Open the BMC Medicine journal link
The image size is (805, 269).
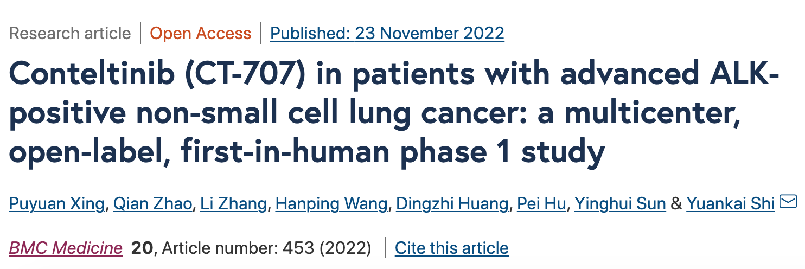(x=66, y=248)
